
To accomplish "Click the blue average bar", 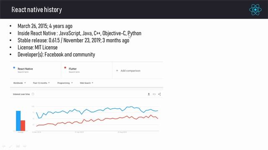I will (18, 121).
